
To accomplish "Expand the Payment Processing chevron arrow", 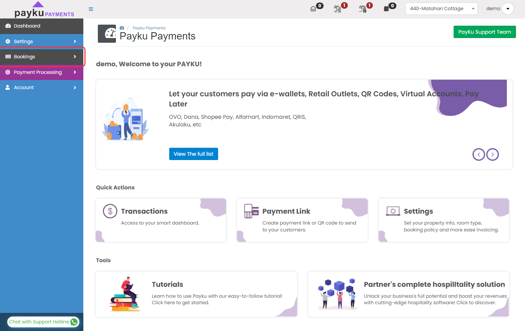I will point(75,72).
